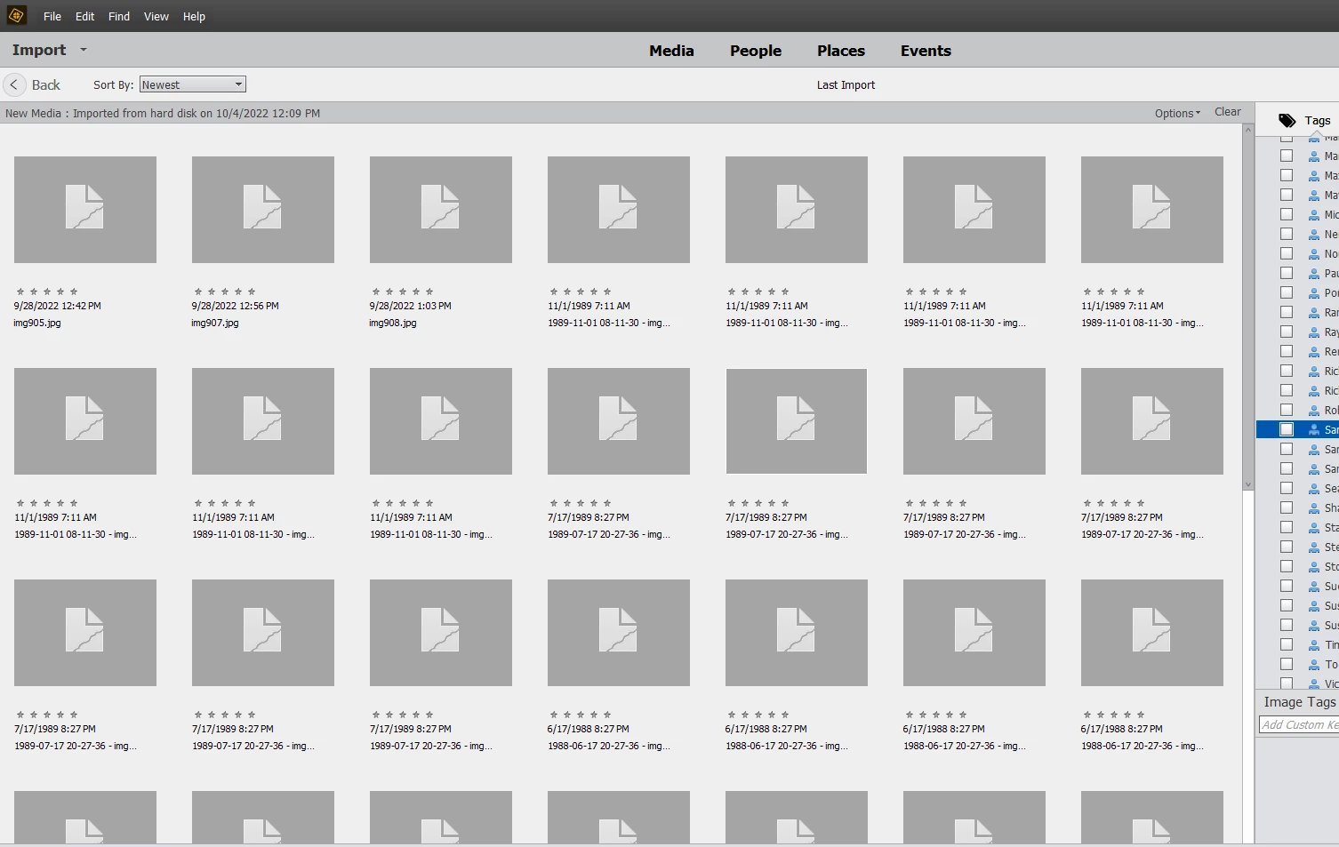This screenshot has width=1339, height=847.
Task: Select the img905.jpg thumbnail
Action: click(85, 210)
